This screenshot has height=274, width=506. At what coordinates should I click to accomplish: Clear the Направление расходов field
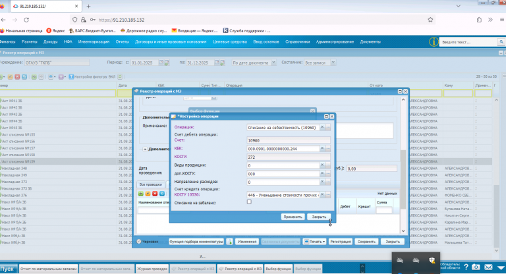[x=322, y=182]
